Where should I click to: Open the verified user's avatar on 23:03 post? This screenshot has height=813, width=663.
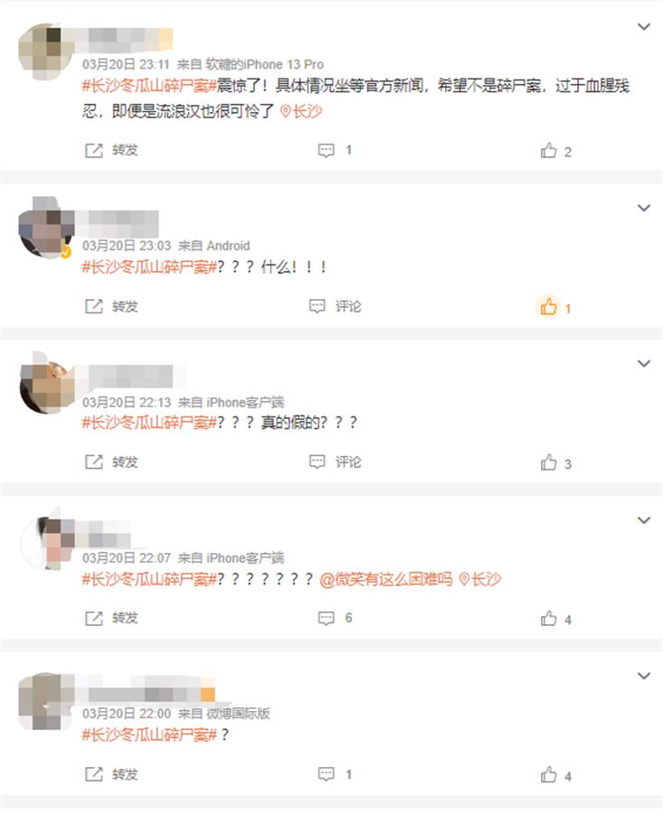(x=46, y=229)
